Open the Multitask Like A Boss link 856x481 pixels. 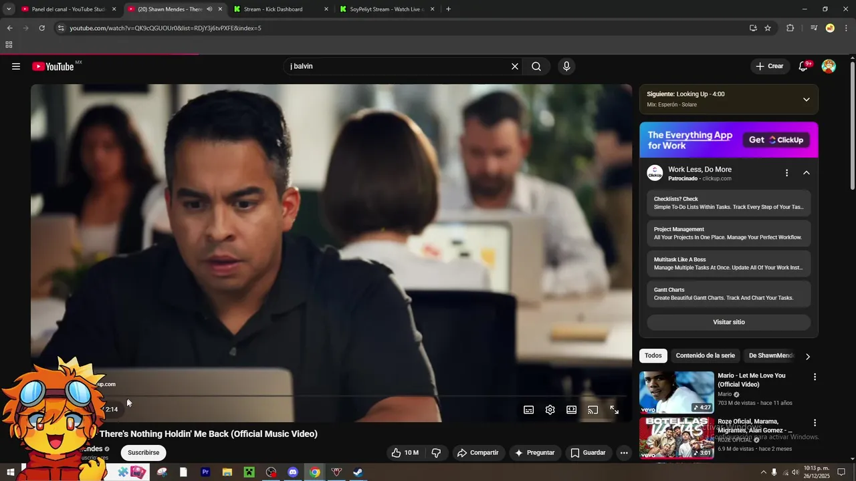[728, 263]
